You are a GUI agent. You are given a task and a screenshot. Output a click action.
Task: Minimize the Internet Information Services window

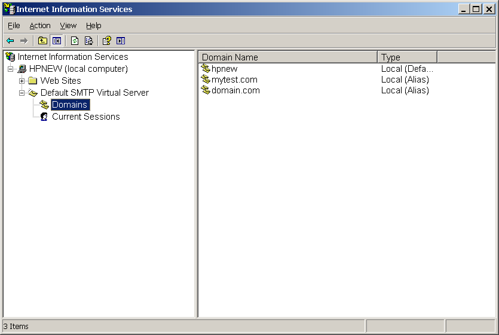click(x=464, y=9)
